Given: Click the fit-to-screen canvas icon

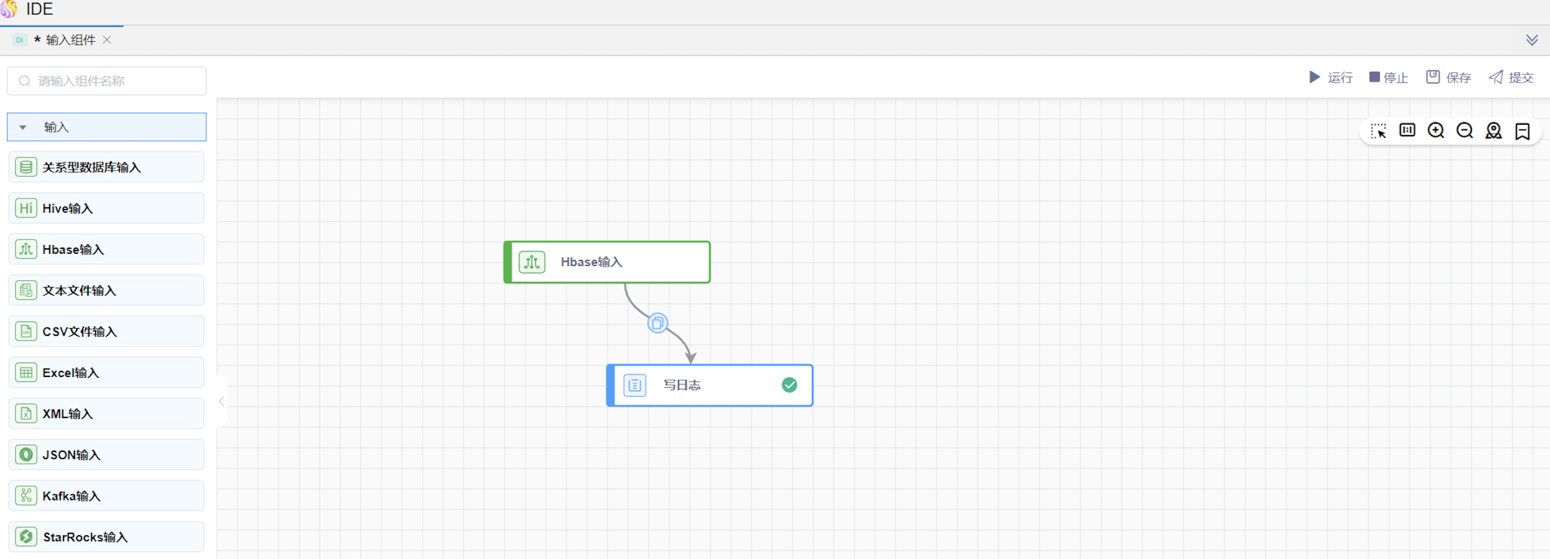Looking at the screenshot, I should pyautogui.click(x=1407, y=130).
